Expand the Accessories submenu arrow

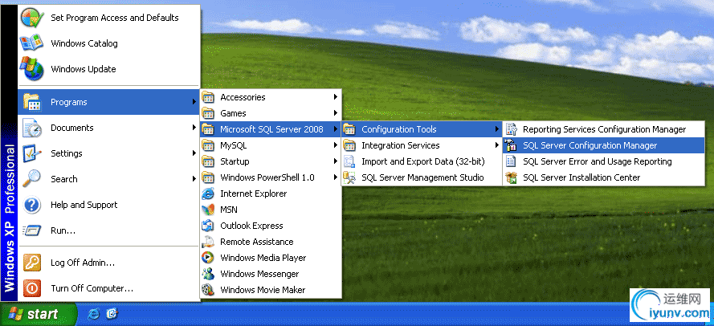pos(336,97)
